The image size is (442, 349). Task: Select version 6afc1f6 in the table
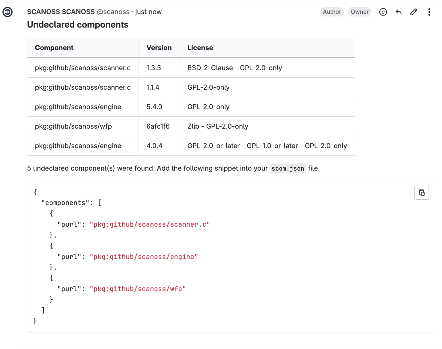[x=158, y=126]
